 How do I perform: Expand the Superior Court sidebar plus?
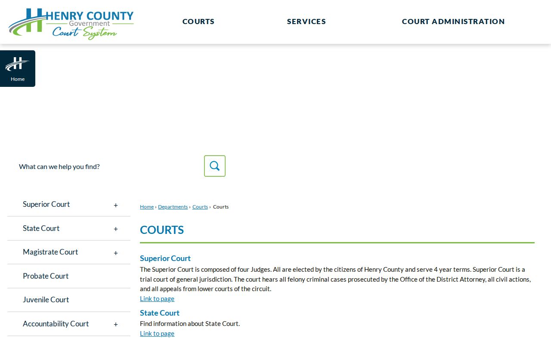(116, 205)
